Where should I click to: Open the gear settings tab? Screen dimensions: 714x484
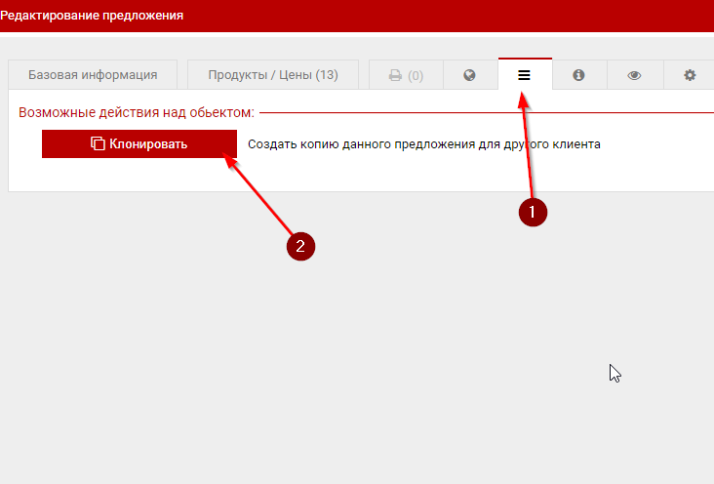tap(690, 75)
